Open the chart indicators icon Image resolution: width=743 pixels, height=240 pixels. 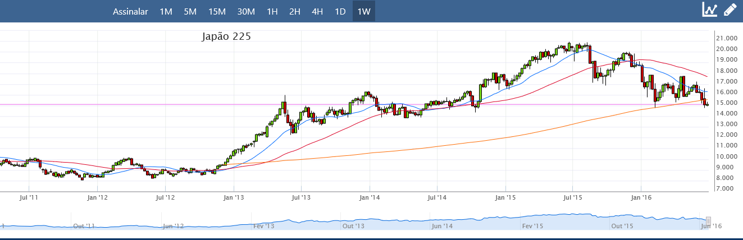(710, 10)
